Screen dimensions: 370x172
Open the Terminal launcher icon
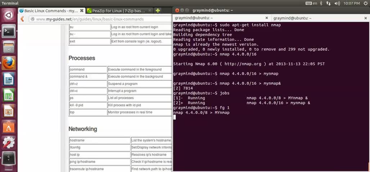pyautogui.click(x=9, y=31)
